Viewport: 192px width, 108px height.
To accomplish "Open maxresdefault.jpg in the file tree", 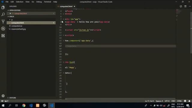I will point(31,29).
